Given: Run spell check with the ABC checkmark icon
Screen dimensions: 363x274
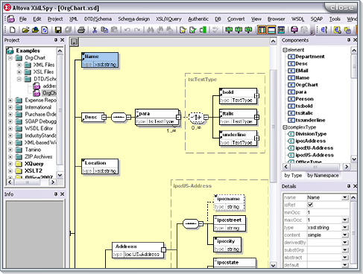Looking at the screenshot, I should point(215,30).
